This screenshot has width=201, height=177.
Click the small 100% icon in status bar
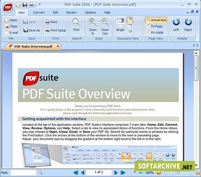(x=140, y=173)
